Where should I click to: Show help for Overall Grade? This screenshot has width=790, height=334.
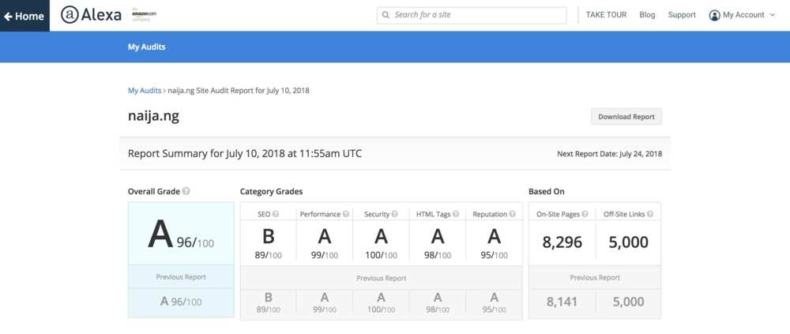point(186,191)
